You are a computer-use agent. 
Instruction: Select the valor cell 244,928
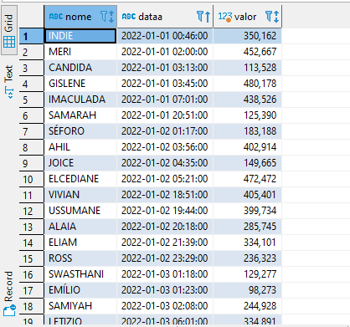[x=248, y=306]
